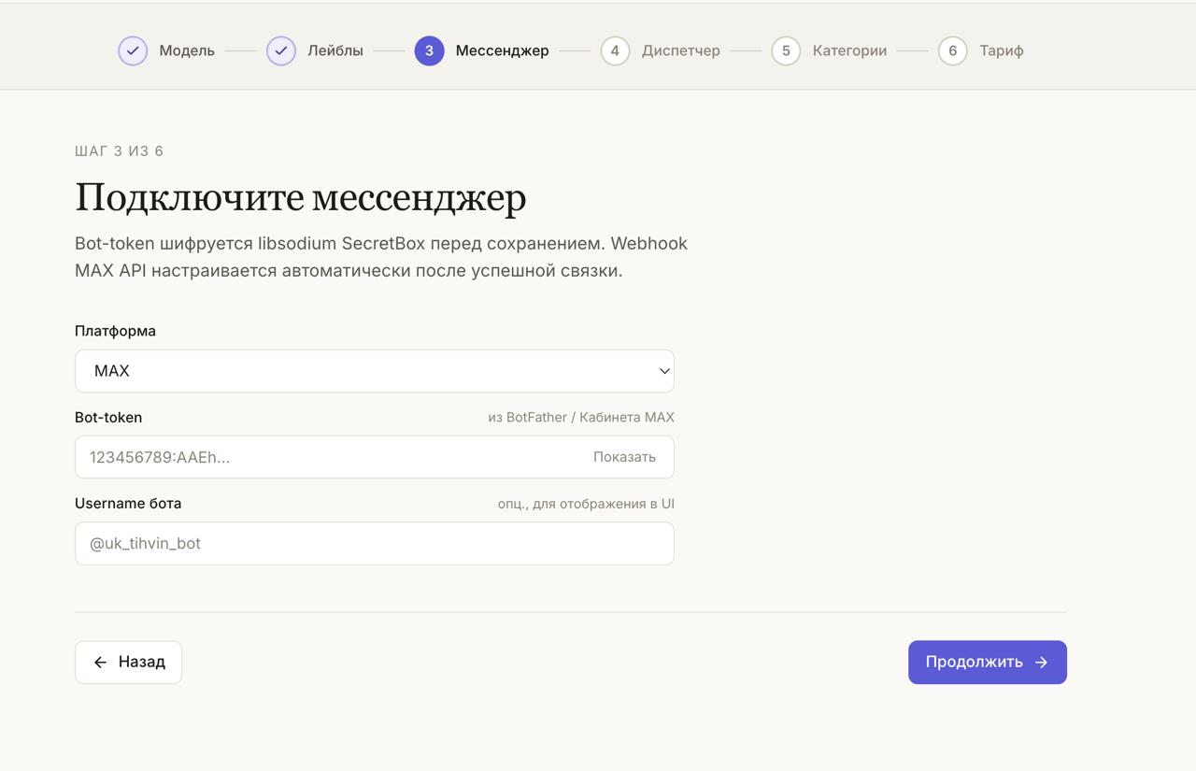1196x771 pixels.
Task: Select the step 5 circle for Категории
Action: pos(786,50)
